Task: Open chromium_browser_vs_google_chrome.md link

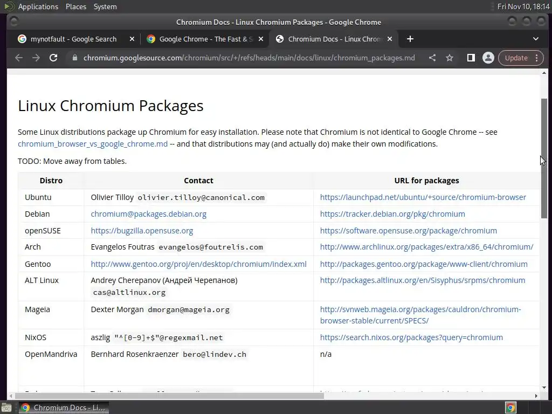Action: pos(93,144)
